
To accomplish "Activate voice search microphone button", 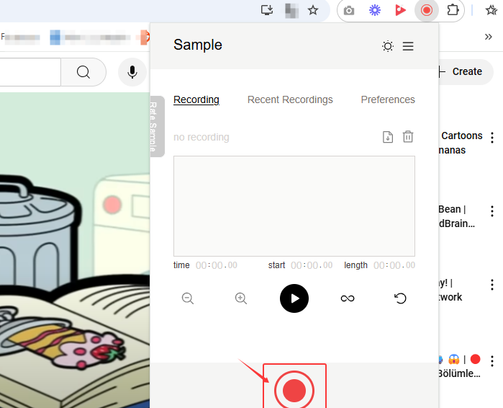I will coord(132,72).
